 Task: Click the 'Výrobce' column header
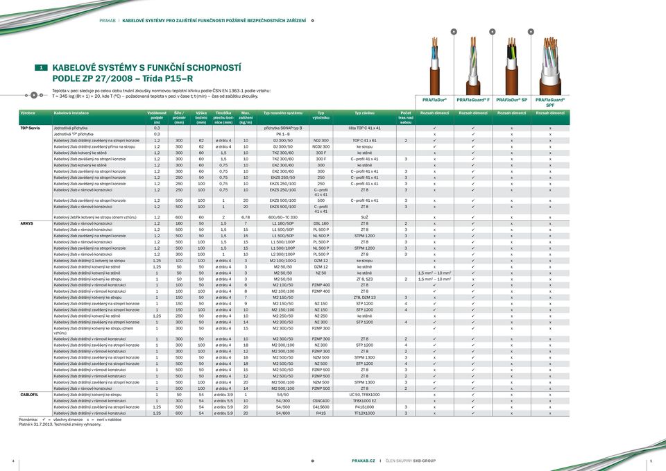[28, 113]
